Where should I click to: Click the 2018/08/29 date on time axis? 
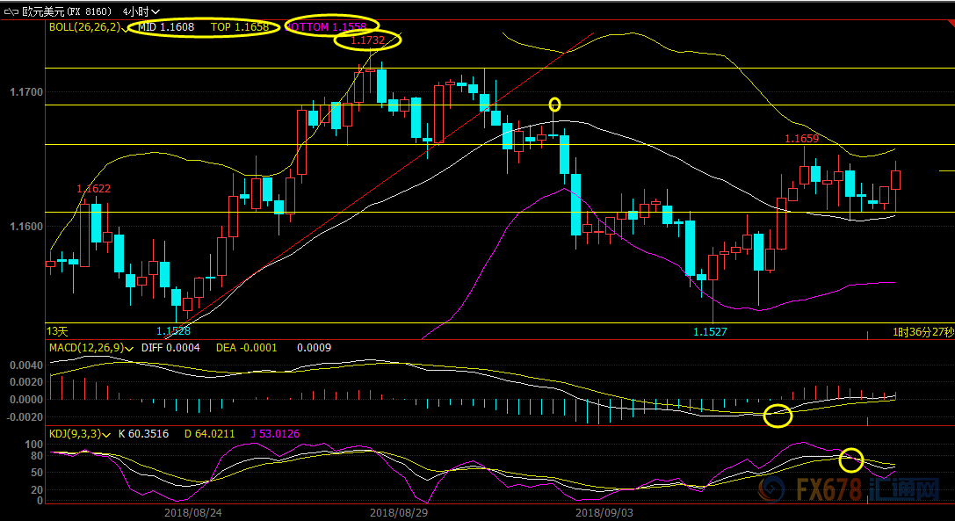point(399,511)
